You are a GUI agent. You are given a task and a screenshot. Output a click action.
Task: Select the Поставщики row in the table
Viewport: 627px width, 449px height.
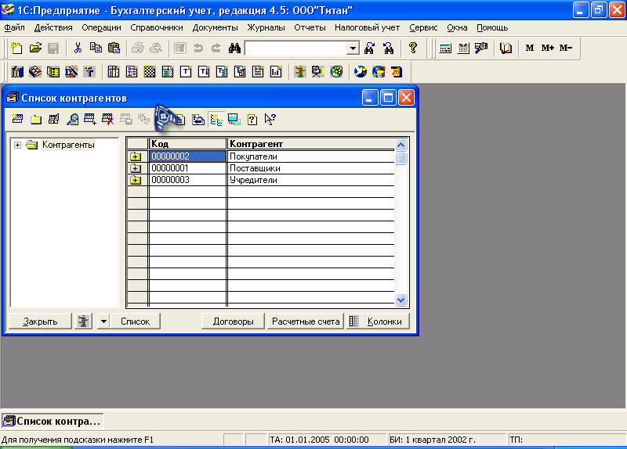[x=261, y=168]
